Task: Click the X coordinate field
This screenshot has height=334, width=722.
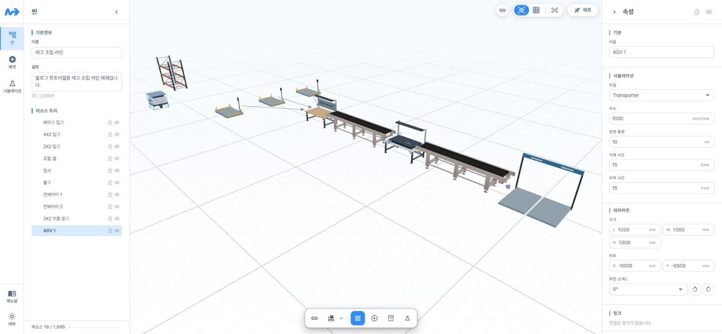Action: (x=635, y=266)
